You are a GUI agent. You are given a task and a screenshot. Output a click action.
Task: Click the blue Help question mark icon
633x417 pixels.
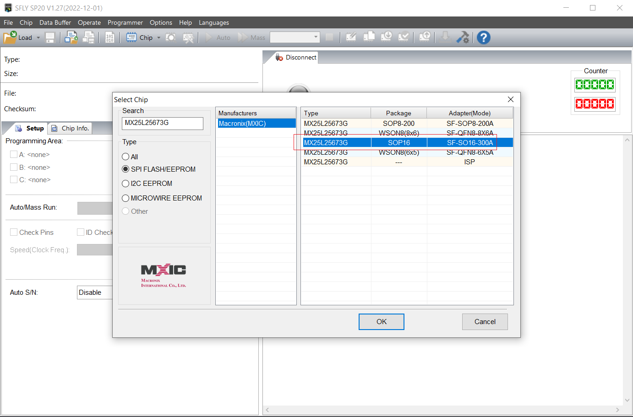[x=484, y=38]
